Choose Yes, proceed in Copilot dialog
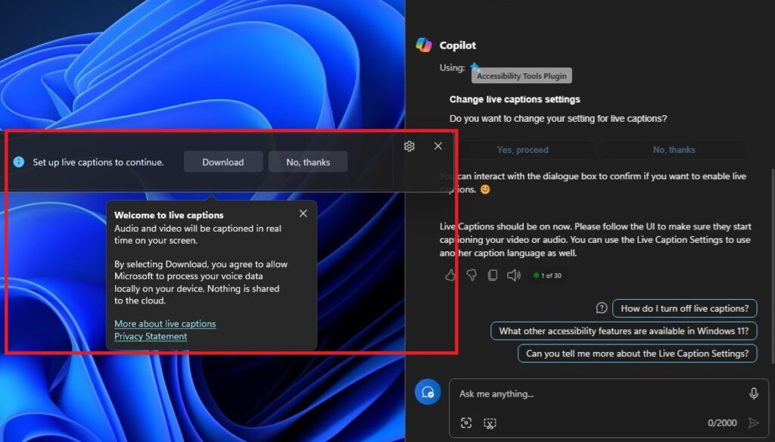 click(x=522, y=150)
